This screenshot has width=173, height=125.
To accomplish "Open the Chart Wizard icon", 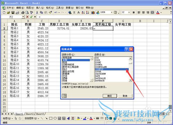I will pyautogui.click(x=93, y=12).
